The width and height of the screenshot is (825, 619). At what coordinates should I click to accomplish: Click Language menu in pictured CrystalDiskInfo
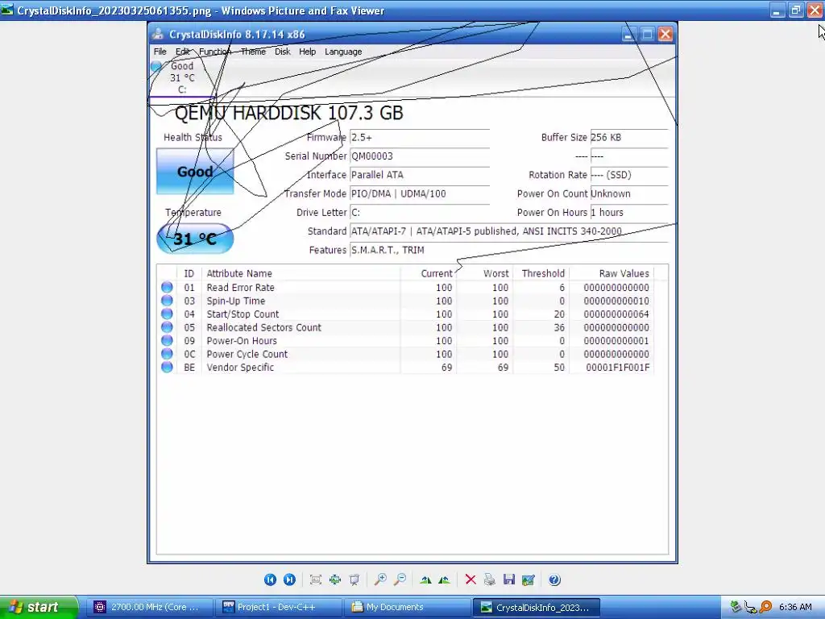pos(343,52)
